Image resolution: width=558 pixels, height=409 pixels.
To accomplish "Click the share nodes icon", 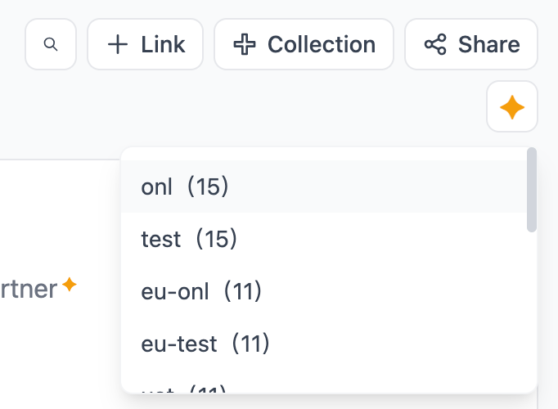I will pos(435,44).
